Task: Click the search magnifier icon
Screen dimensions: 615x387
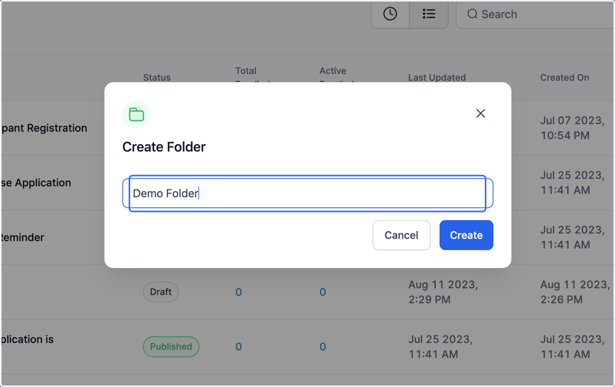Action: click(x=473, y=14)
